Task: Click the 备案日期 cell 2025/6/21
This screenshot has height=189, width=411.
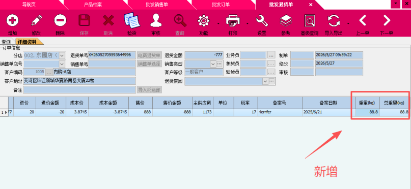Action: coord(328,112)
